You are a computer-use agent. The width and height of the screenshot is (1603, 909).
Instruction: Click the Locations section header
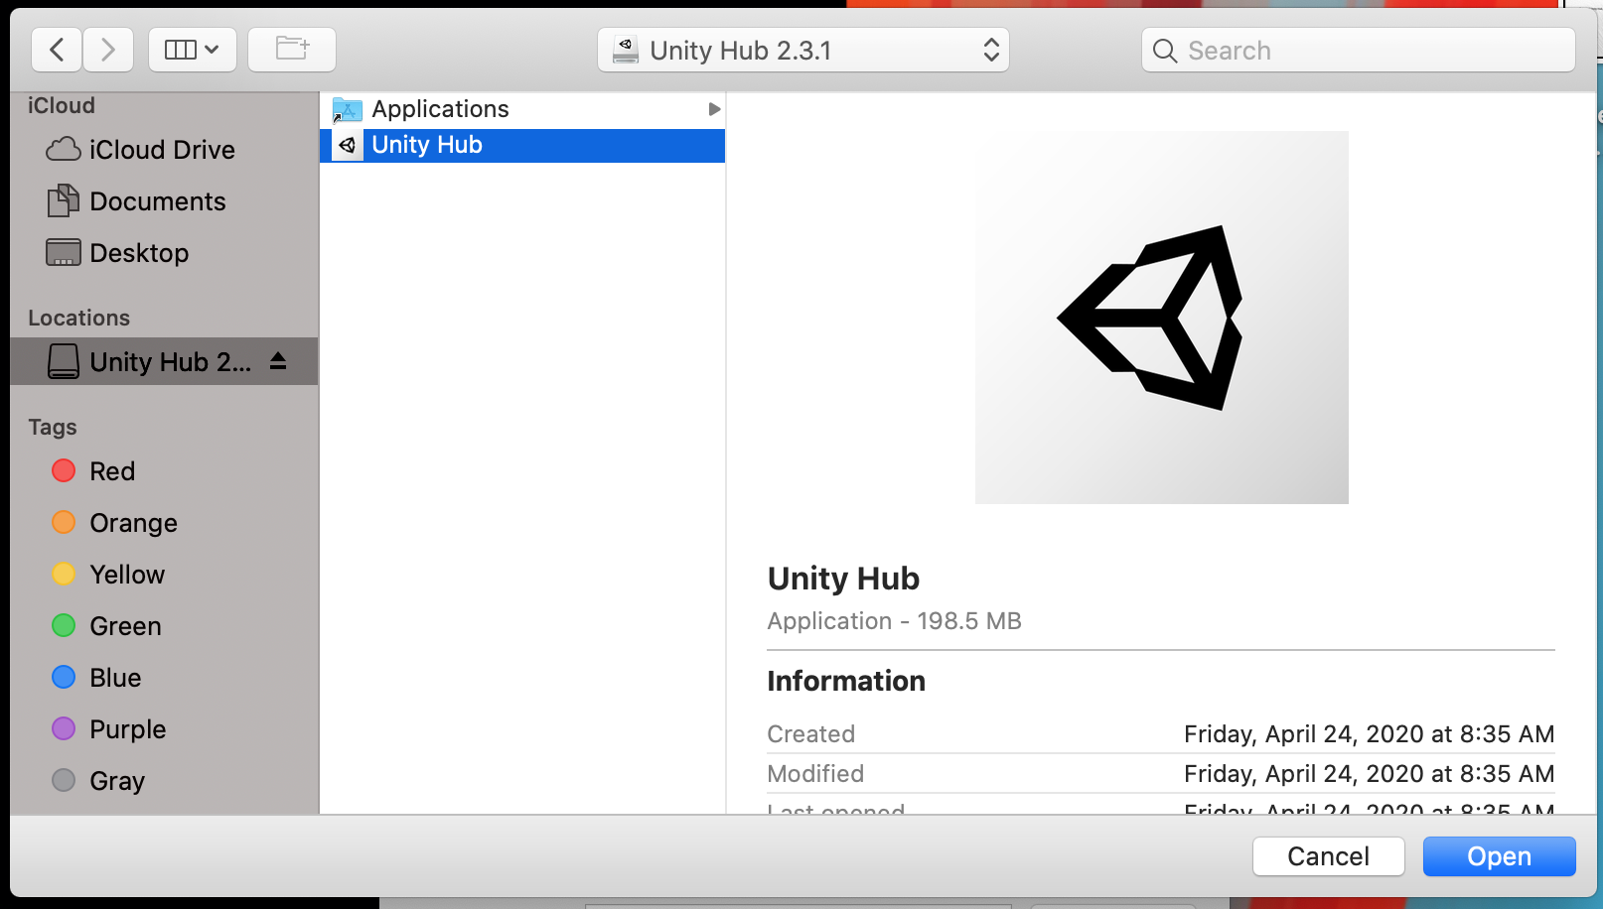pos(78,318)
